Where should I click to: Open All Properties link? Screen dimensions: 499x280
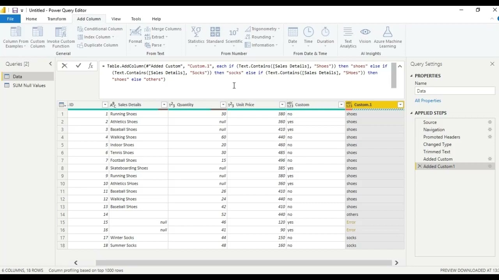(428, 101)
